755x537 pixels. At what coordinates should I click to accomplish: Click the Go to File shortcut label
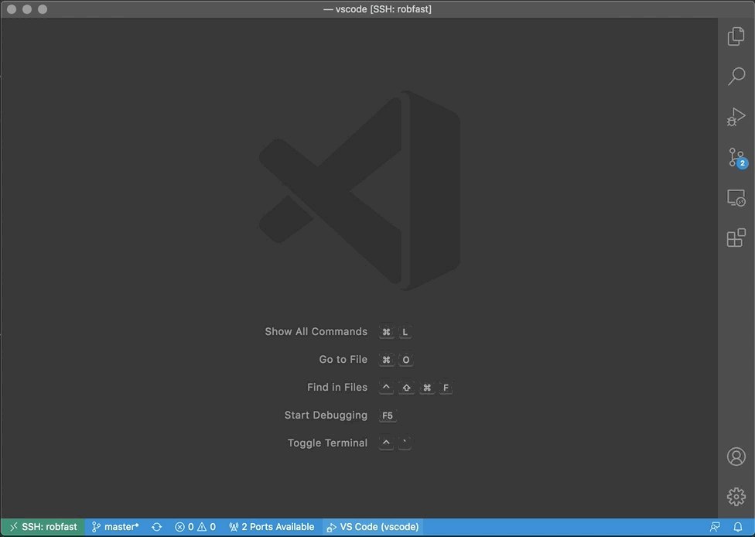point(343,359)
